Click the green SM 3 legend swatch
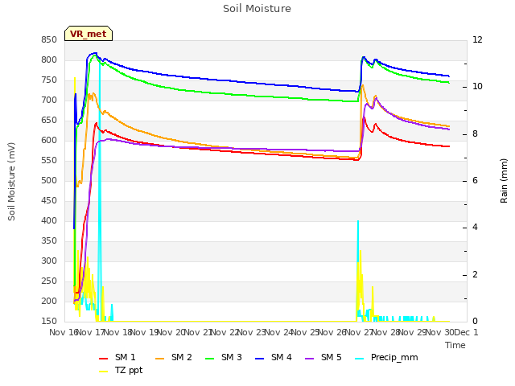The height and width of the screenshot is (386, 515). (210, 359)
